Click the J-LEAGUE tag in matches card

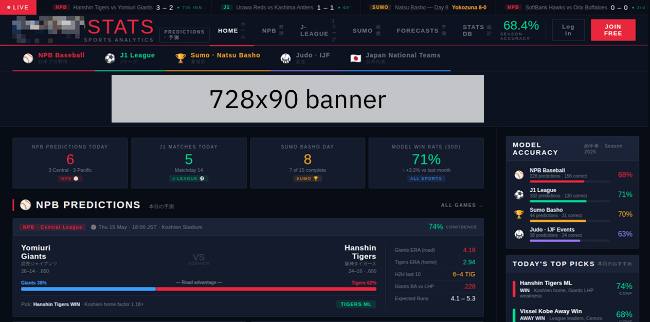(x=189, y=178)
